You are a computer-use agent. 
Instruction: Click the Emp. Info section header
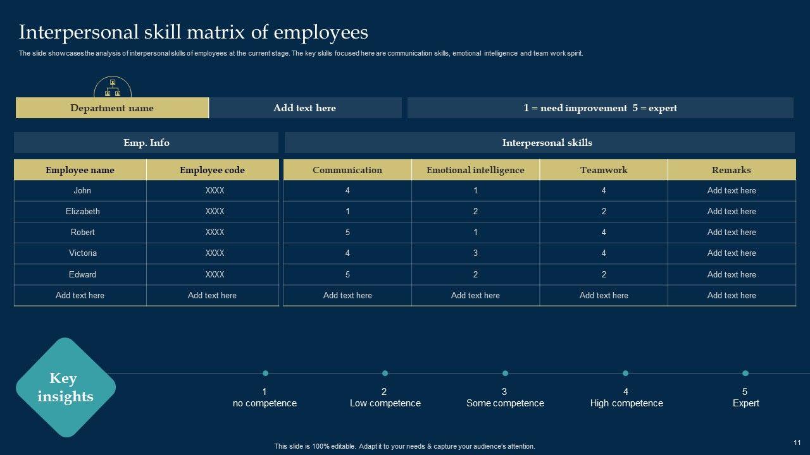click(x=146, y=143)
